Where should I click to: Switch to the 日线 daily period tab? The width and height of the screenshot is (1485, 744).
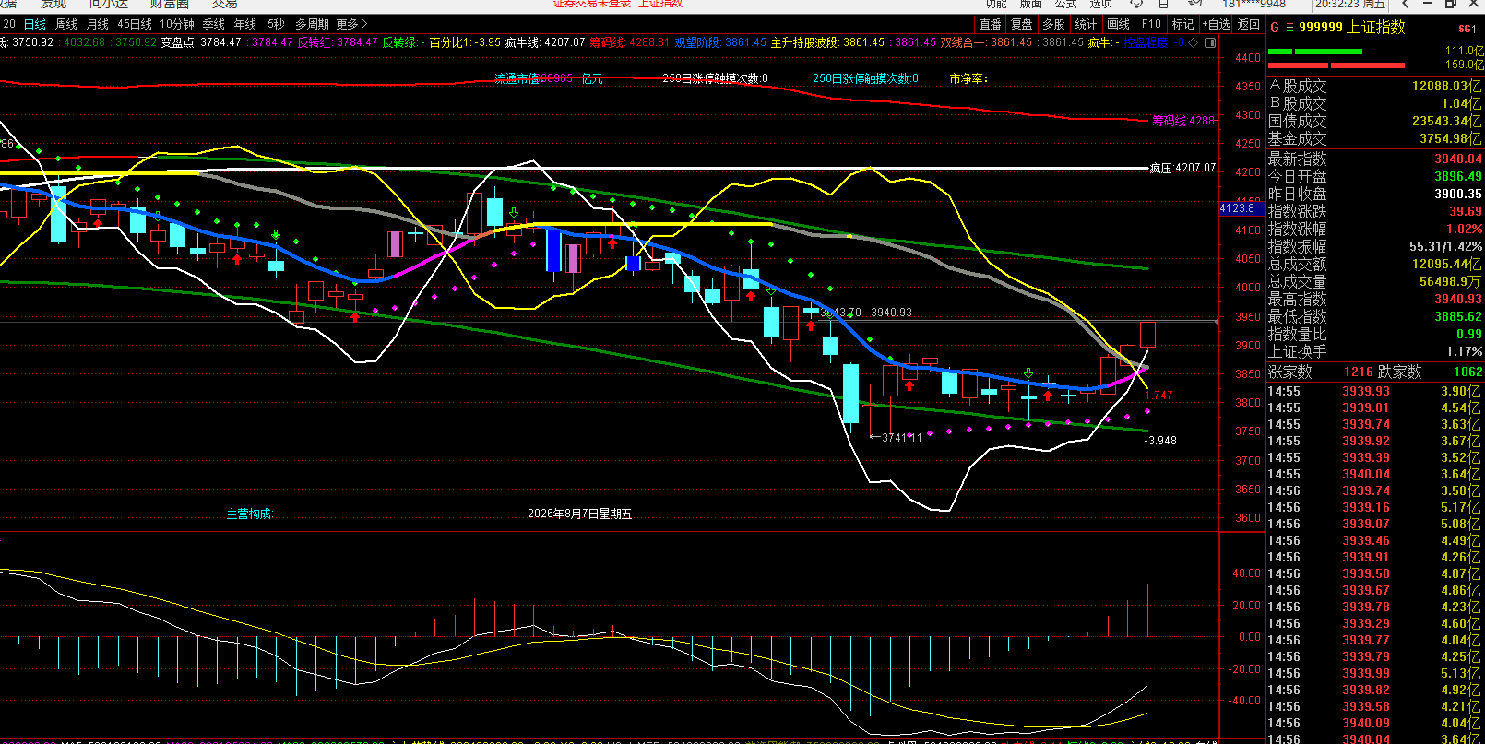[35, 24]
